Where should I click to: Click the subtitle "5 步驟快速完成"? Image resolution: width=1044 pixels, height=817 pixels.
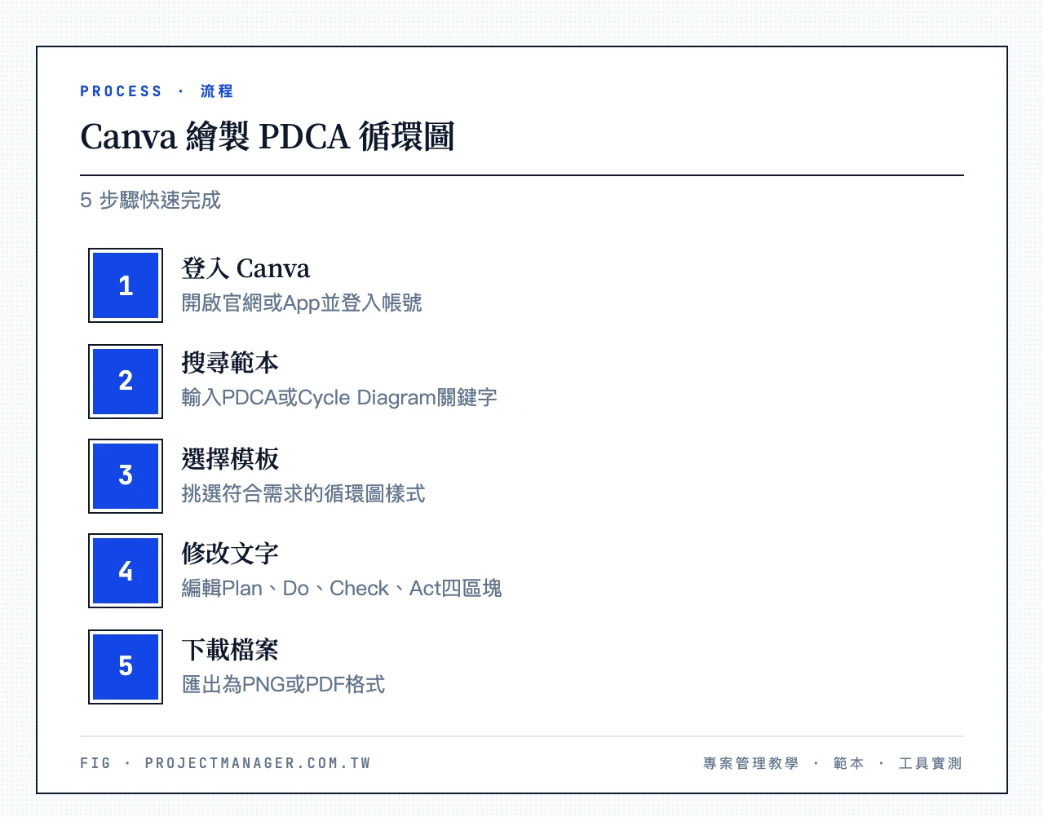click(x=150, y=201)
